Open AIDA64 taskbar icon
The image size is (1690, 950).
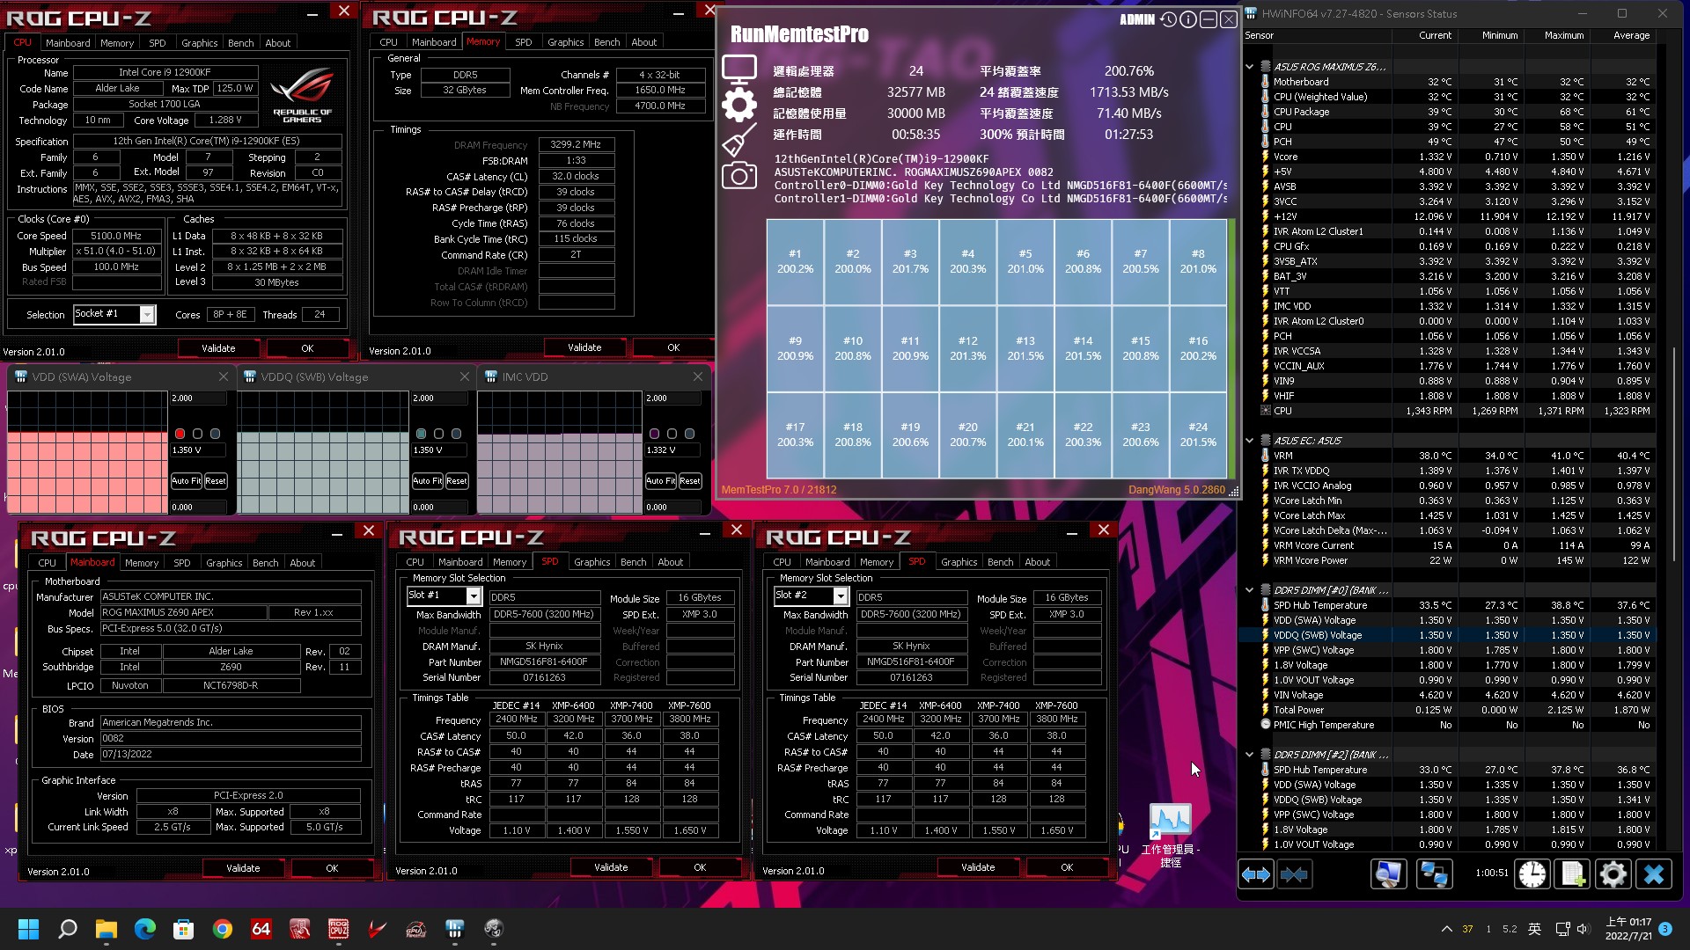click(261, 929)
